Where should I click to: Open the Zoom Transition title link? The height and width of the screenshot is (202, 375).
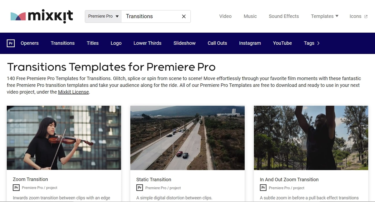30,179
